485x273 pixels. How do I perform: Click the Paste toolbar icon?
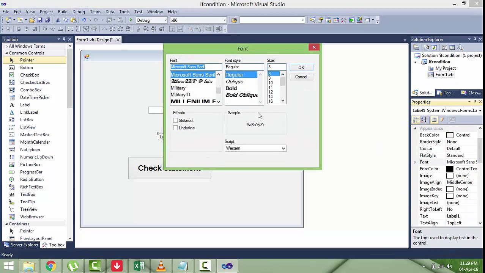click(73, 20)
